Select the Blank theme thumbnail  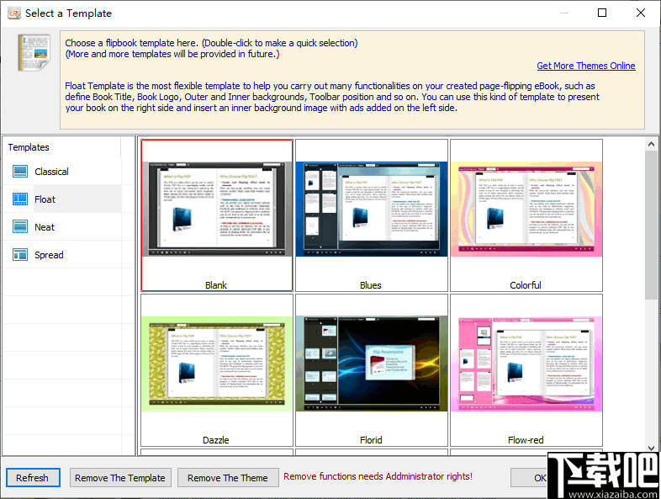pyautogui.click(x=217, y=210)
